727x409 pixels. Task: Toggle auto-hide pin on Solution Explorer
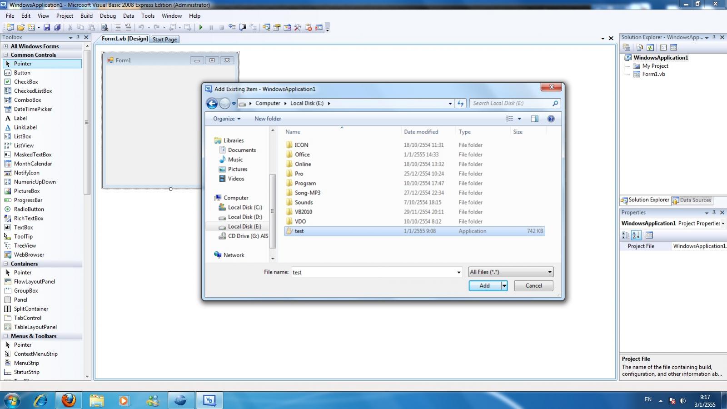714,37
